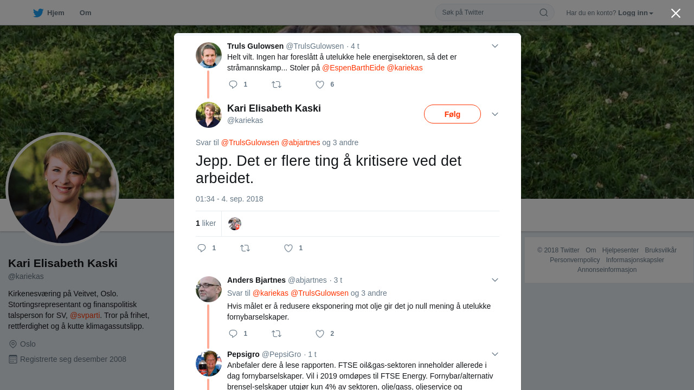Like Anders Bjartnes' reply
This screenshot has height=390, width=694.
tap(320, 334)
